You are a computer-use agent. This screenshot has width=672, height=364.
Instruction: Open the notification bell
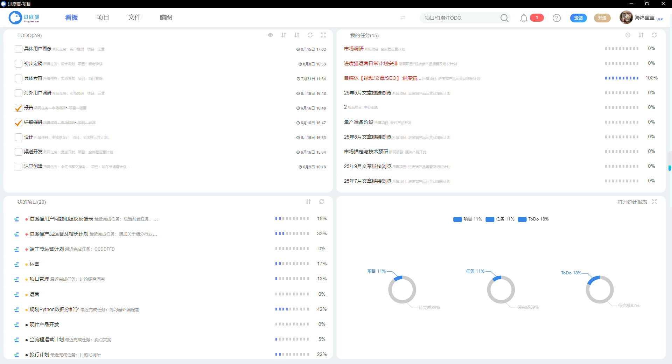[524, 18]
